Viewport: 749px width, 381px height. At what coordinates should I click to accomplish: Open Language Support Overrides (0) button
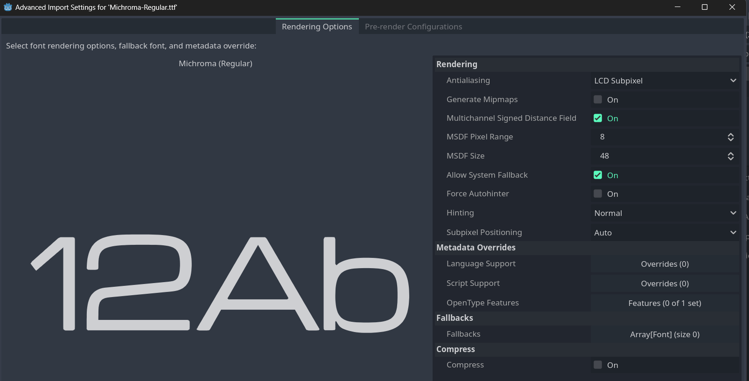coord(665,264)
